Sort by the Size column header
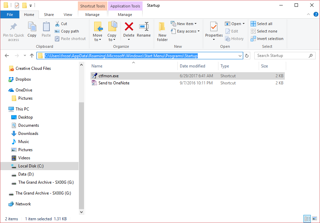320x223 pixels. pos(272,66)
